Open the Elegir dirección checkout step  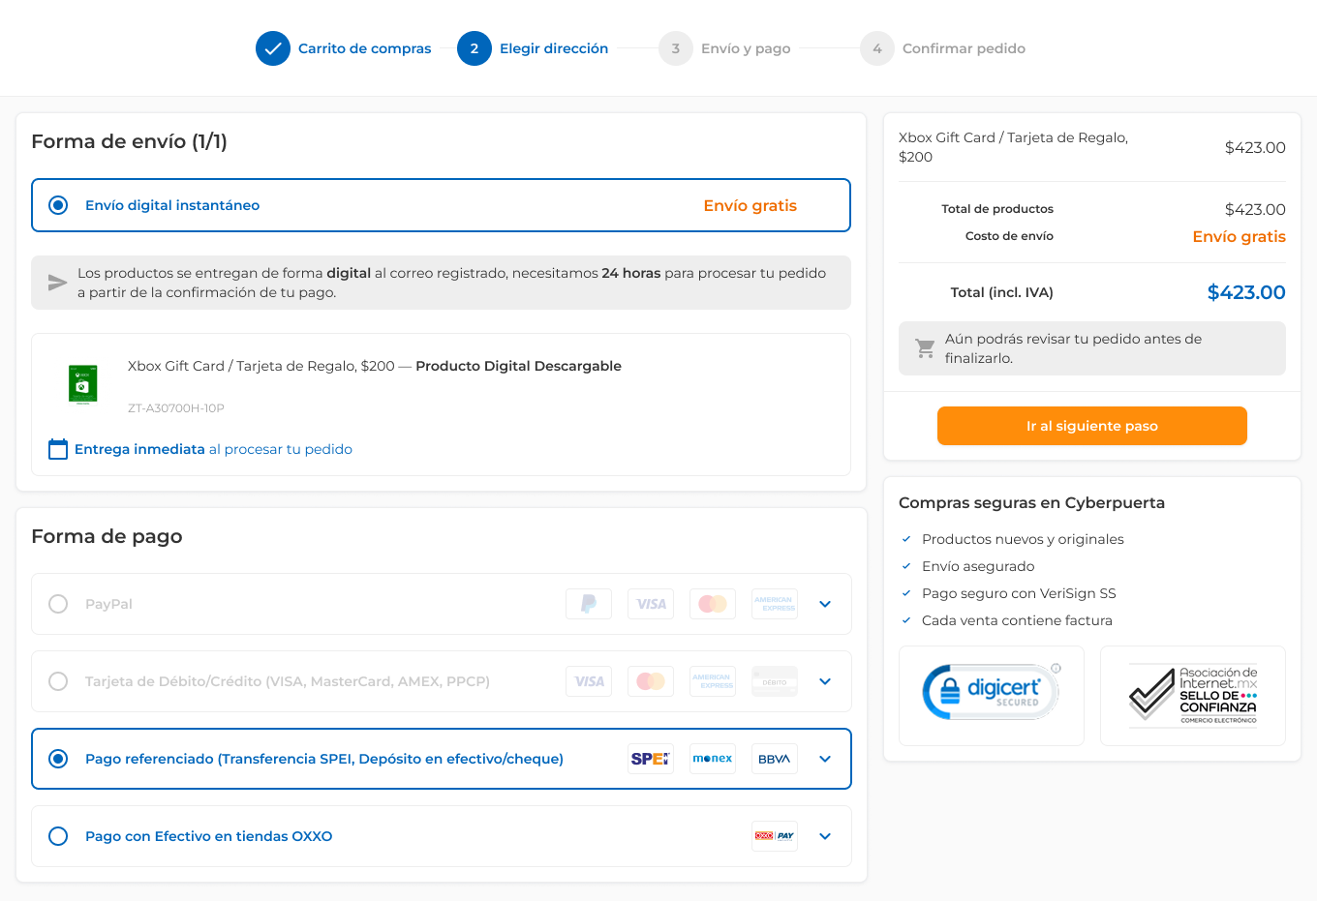(553, 48)
